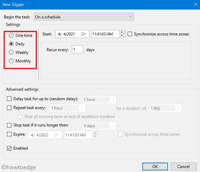Choose the Weekly schedule option
Screen dimensions: 200x172
coord(12,52)
